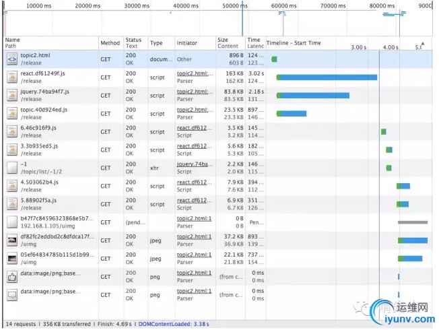Click the blank icon of pending b47f7c84 request
Viewport: 439px width, 330px height.
pyautogui.click(x=12, y=222)
